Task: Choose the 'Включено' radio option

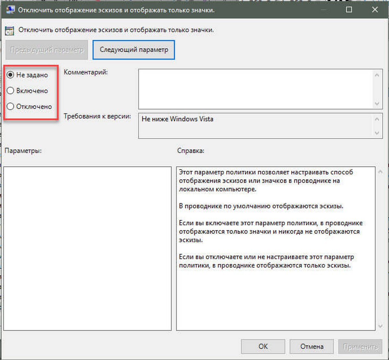Action: coord(10,91)
